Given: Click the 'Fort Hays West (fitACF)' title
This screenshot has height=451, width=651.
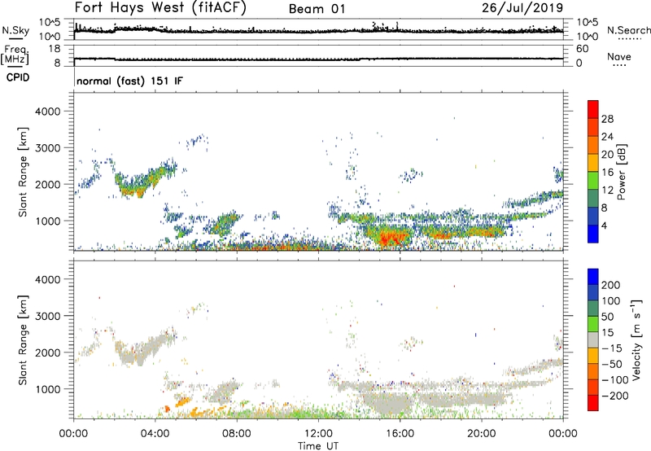Looking at the screenshot, I should 160,8.
